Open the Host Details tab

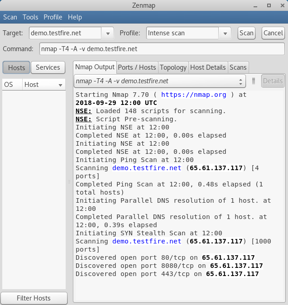(x=208, y=67)
